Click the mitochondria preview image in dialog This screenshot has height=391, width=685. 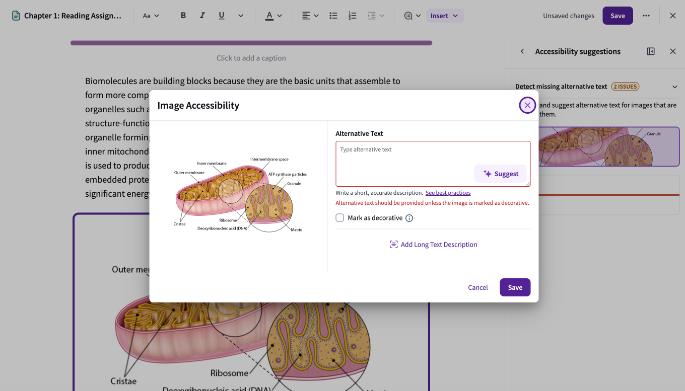[x=240, y=195]
